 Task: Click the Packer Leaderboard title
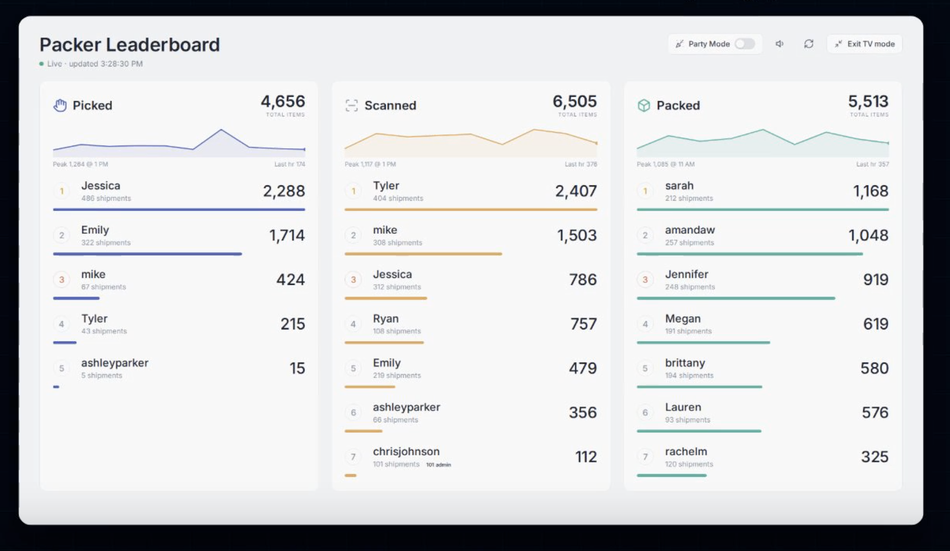129,45
